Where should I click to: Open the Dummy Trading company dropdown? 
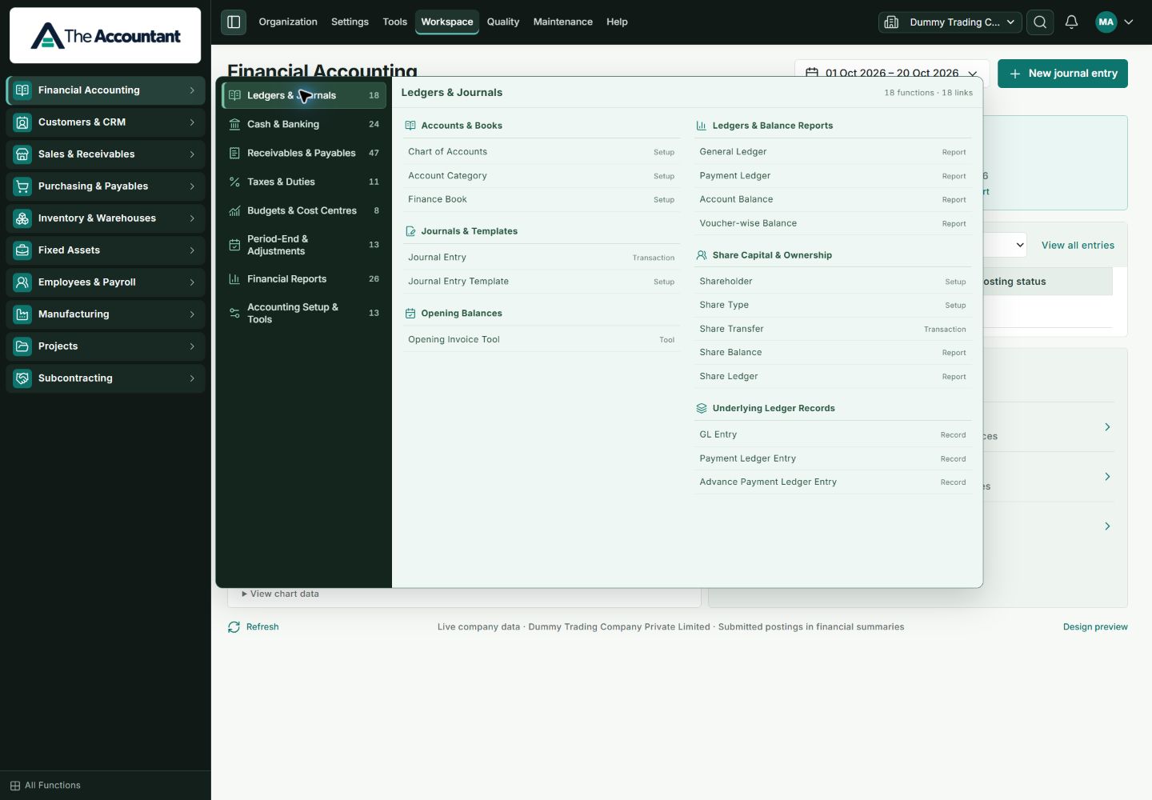950,22
